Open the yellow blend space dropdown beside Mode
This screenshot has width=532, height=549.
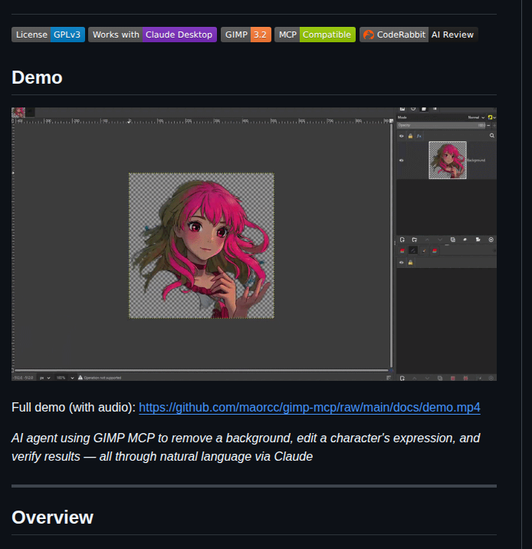pyautogui.click(x=492, y=117)
